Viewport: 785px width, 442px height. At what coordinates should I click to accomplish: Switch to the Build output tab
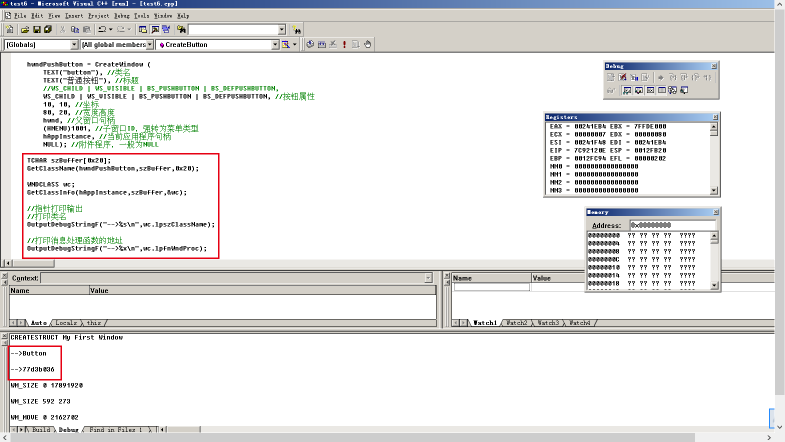tap(41, 429)
